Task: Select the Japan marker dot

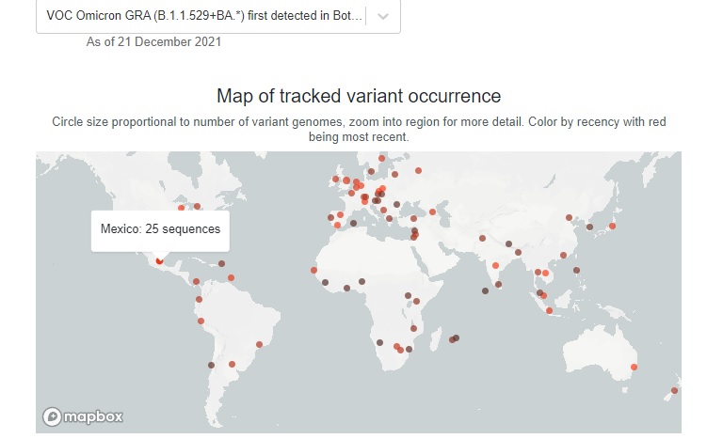Action: tap(612, 226)
